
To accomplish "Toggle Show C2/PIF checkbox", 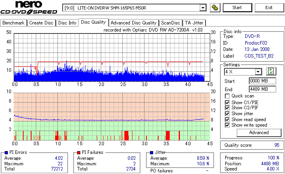I will (227, 108).
